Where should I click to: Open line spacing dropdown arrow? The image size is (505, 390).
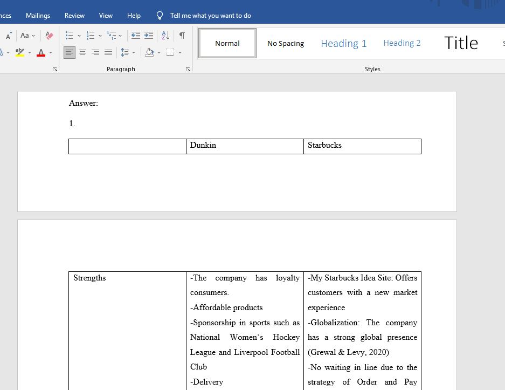tap(134, 52)
